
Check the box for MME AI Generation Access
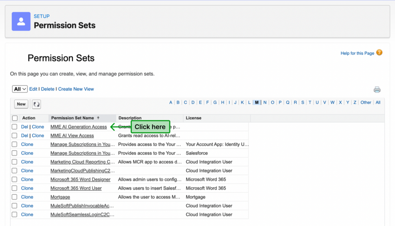coord(15,127)
